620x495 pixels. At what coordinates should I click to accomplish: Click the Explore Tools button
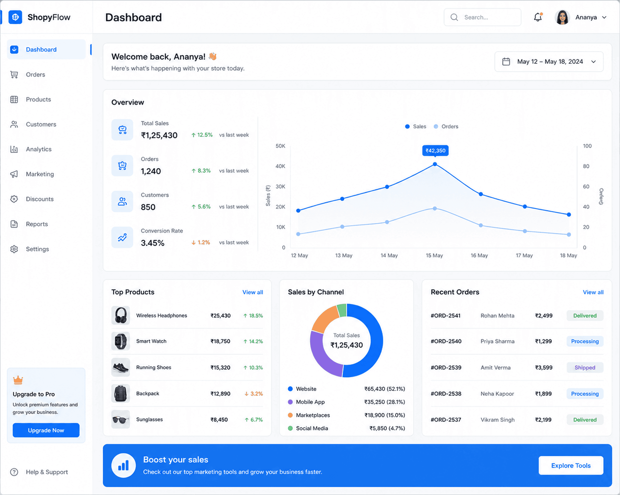pyautogui.click(x=571, y=466)
